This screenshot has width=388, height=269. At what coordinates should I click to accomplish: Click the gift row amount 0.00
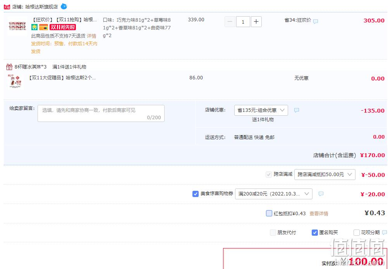378,79
